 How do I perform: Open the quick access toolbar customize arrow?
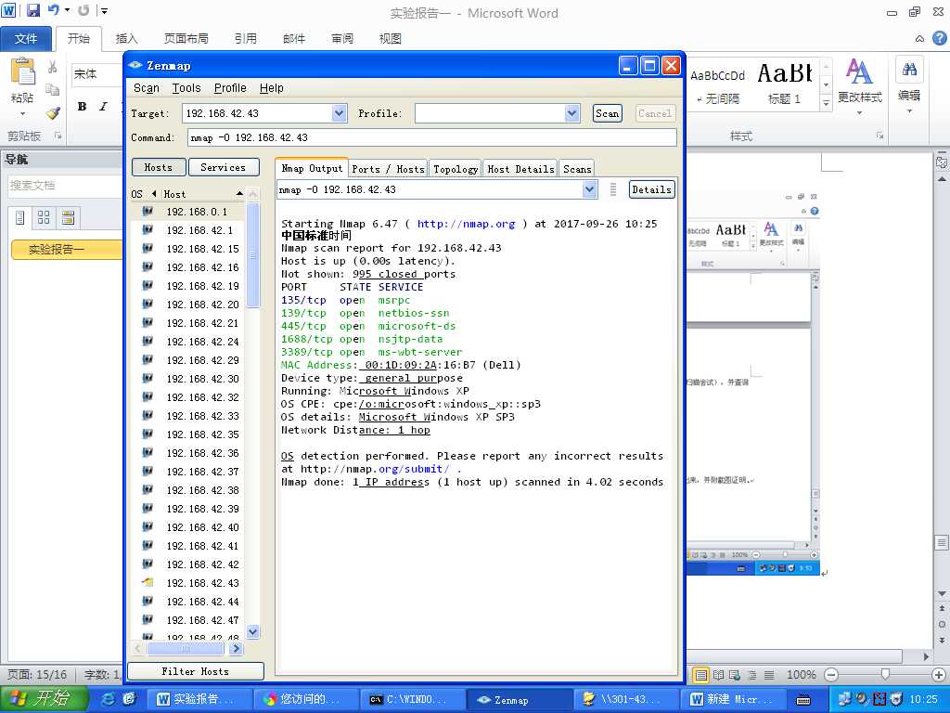coord(104,10)
